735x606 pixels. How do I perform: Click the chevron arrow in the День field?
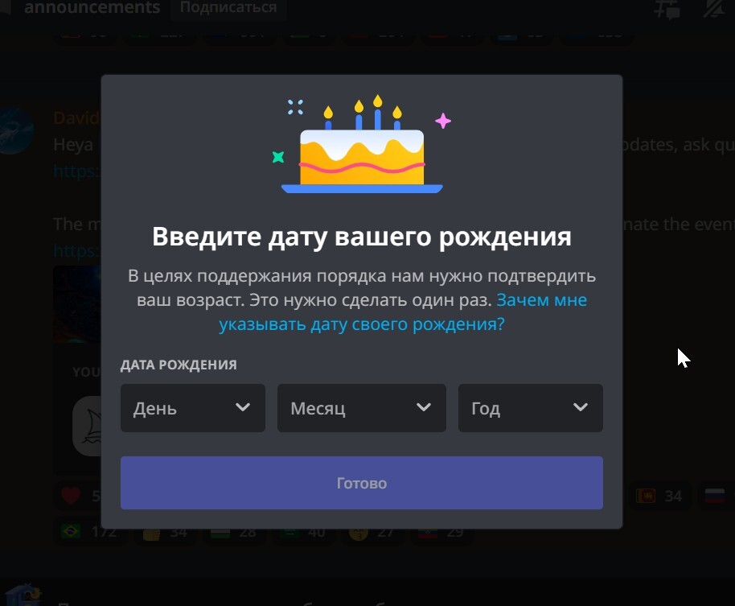click(243, 407)
